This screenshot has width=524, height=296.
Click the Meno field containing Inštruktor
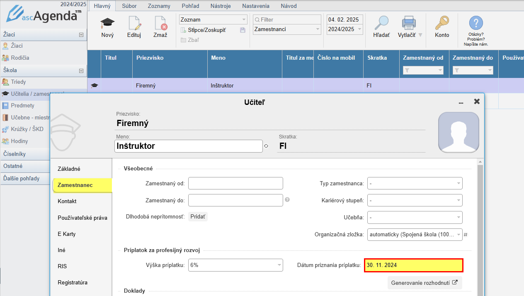tap(188, 146)
